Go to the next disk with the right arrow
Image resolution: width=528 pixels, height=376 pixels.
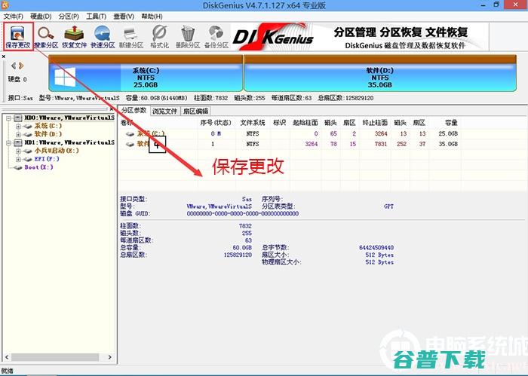21,66
